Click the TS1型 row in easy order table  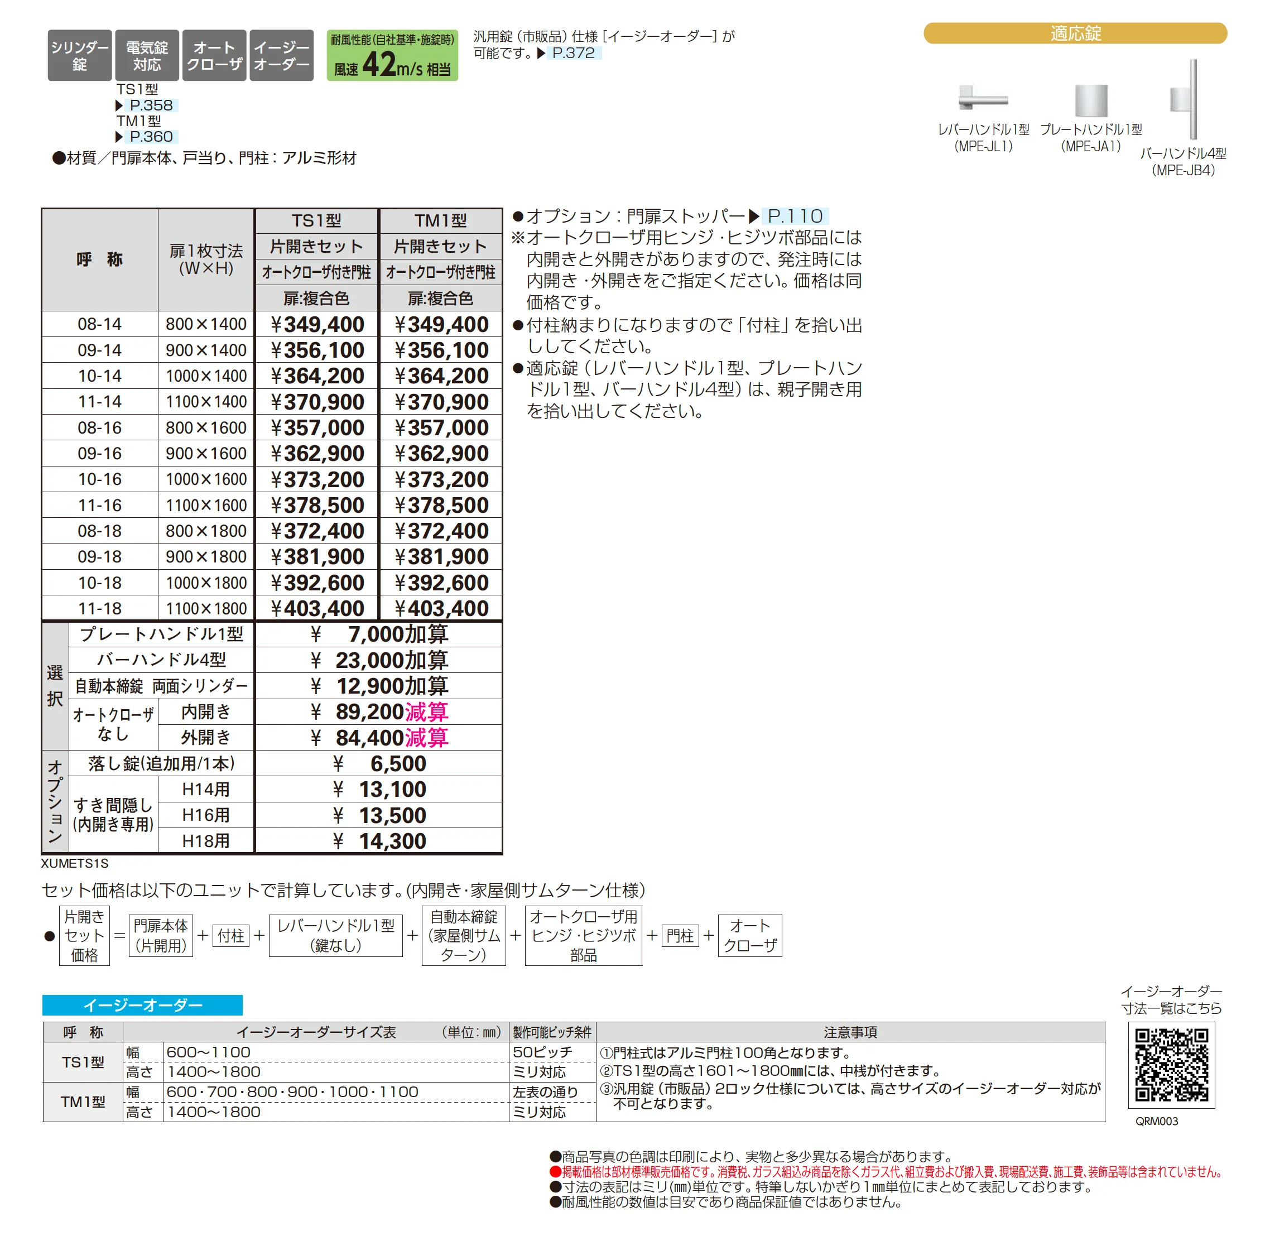click(x=83, y=1062)
